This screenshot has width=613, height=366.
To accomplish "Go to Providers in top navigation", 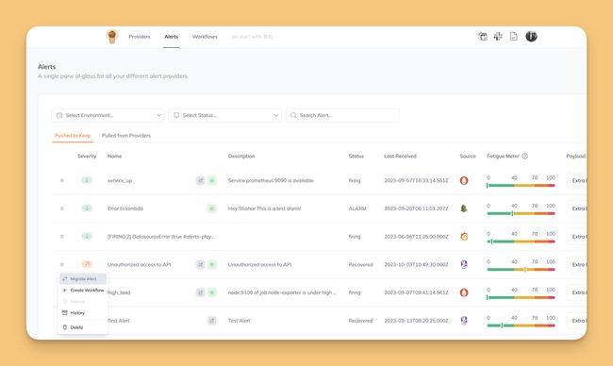I will click(140, 37).
